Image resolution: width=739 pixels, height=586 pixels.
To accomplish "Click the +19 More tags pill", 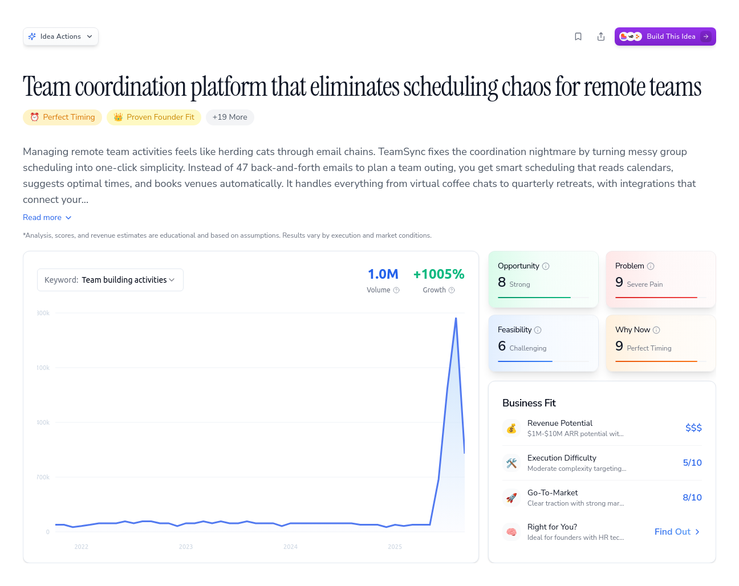I will click(230, 117).
